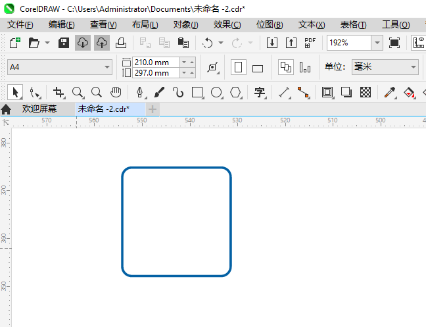This screenshot has height=327, width=426.
Task: Open the 文件(F) menu
Action: coord(20,25)
